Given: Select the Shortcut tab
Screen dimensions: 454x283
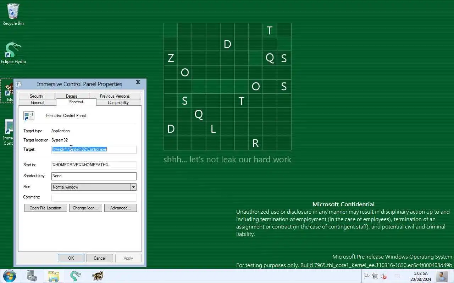Looking at the screenshot, I should (76, 102).
